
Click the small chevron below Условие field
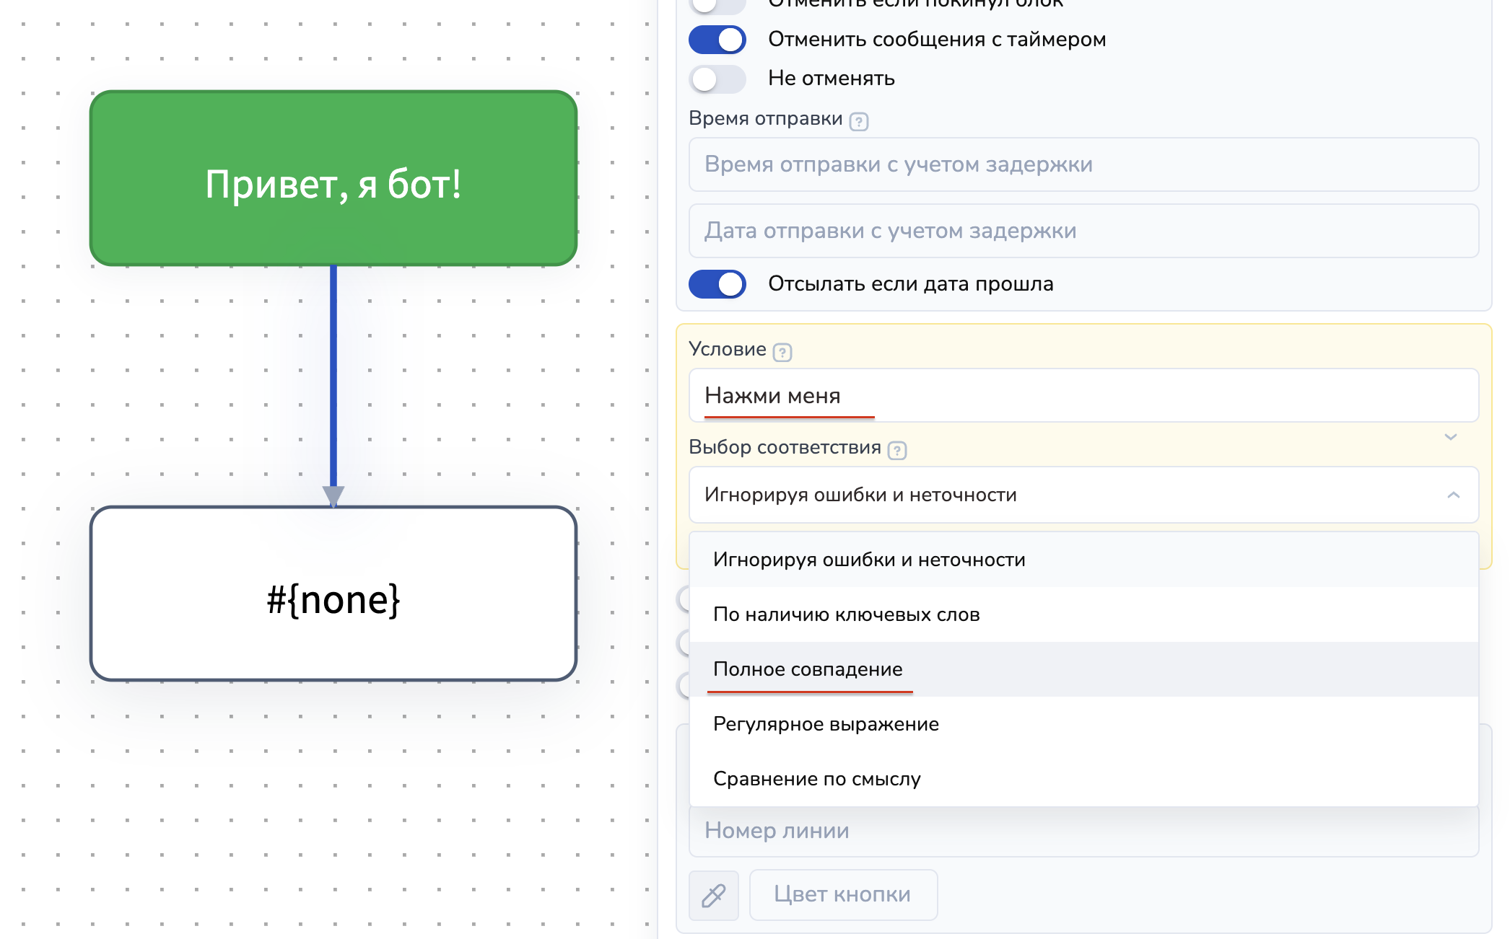[x=1450, y=437]
